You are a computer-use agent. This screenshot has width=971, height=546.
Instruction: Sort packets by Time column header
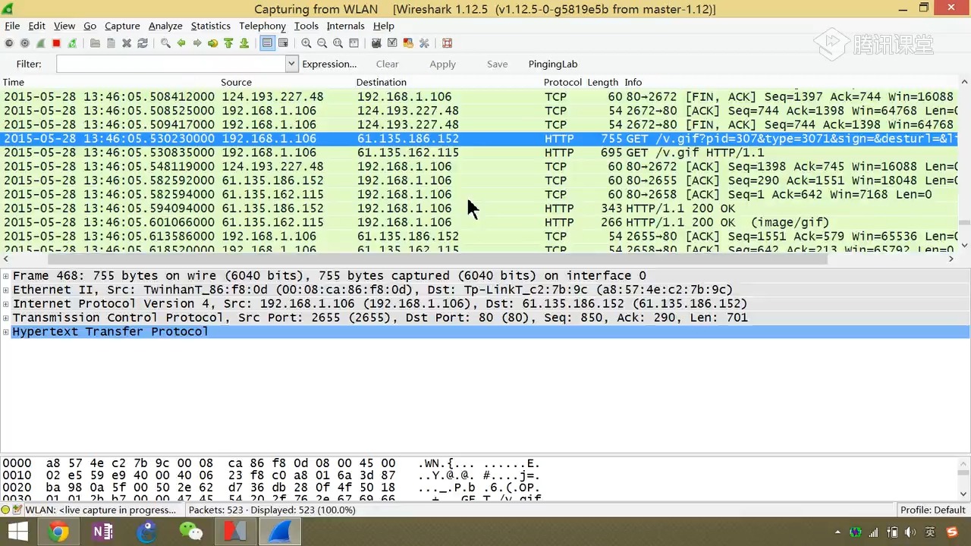tap(14, 82)
